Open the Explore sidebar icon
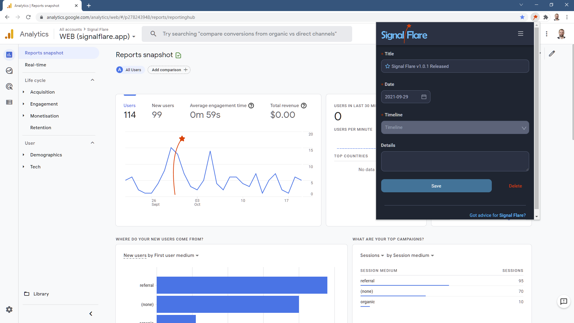574x323 pixels. (x=9, y=71)
